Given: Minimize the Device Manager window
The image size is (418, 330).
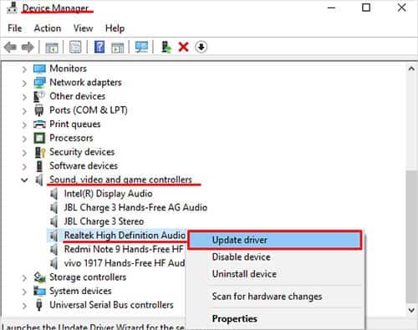Looking at the screenshot, I should [x=331, y=8].
